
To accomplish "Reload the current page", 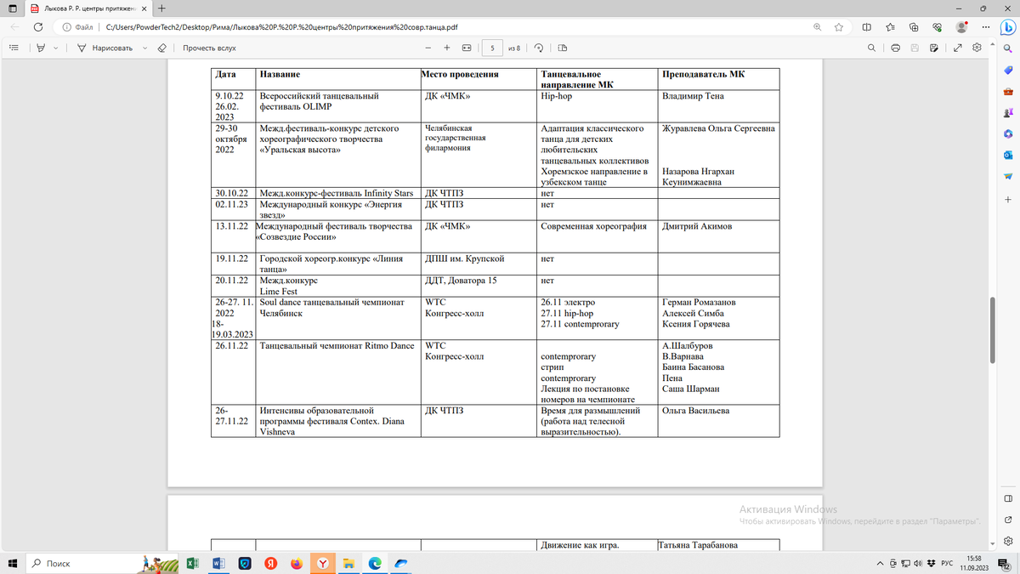I will point(39,27).
